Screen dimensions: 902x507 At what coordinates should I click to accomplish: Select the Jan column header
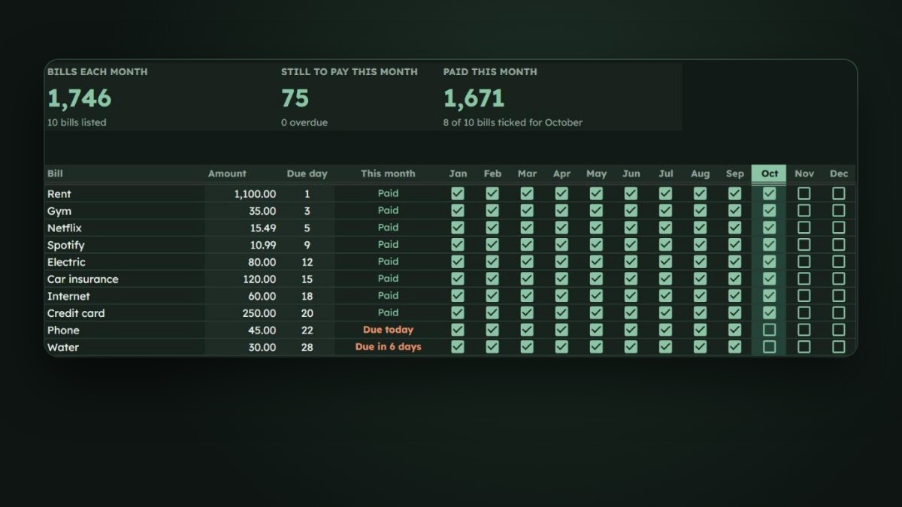458,174
